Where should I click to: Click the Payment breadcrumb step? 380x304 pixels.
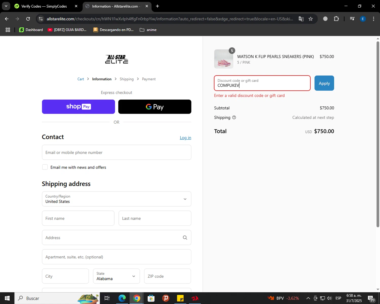click(149, 79)
